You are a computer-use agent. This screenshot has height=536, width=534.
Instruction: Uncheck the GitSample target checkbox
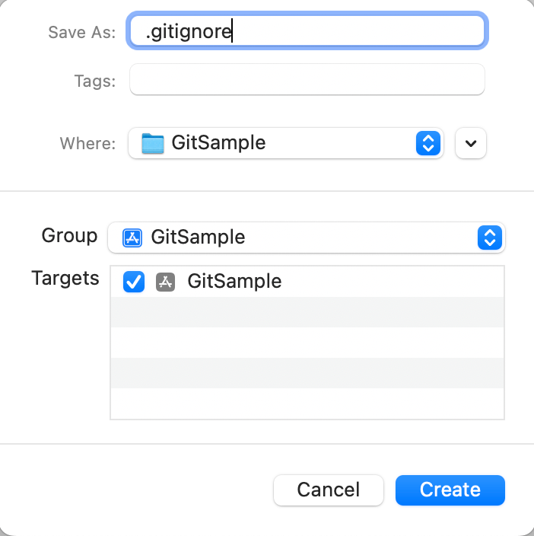tap(134, 282)
